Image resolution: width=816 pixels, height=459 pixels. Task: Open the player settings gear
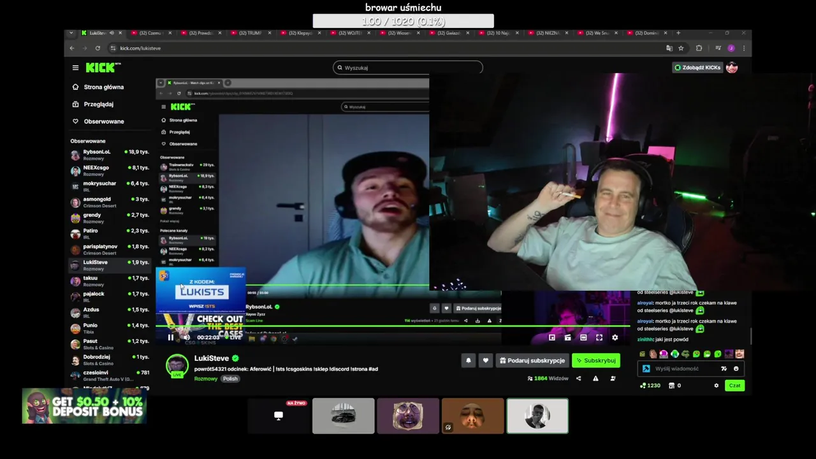(615, 337)
